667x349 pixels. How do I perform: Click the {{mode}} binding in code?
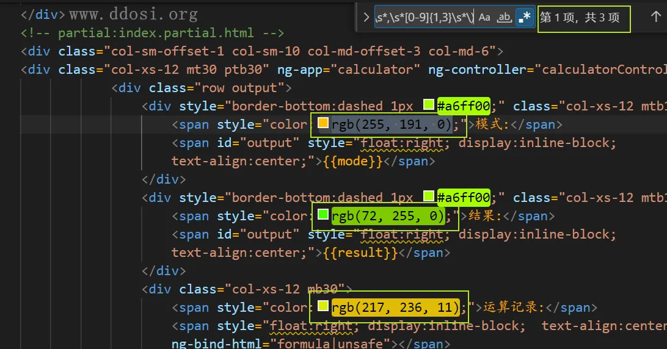click(352, 161)
